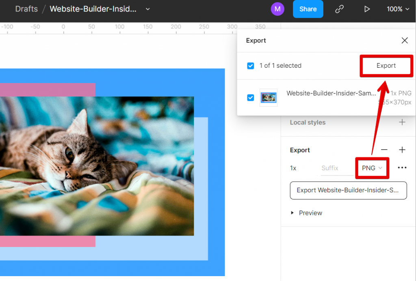Click the Export Website-Builder-Insider-S... button
Viewport: 416px width, 281px height.
348,191
